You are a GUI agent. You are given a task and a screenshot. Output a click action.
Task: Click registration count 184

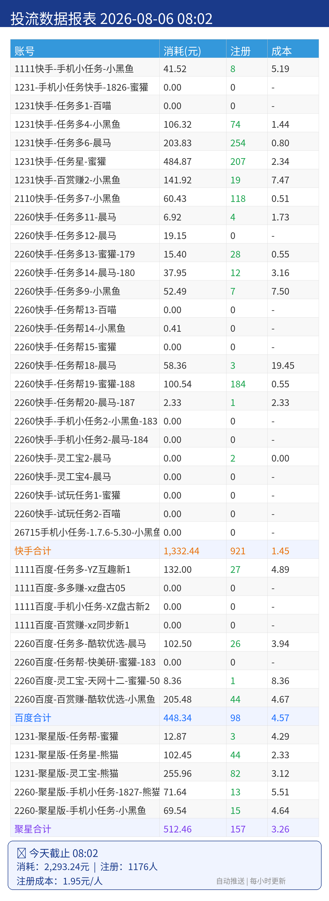click(238, 384)
